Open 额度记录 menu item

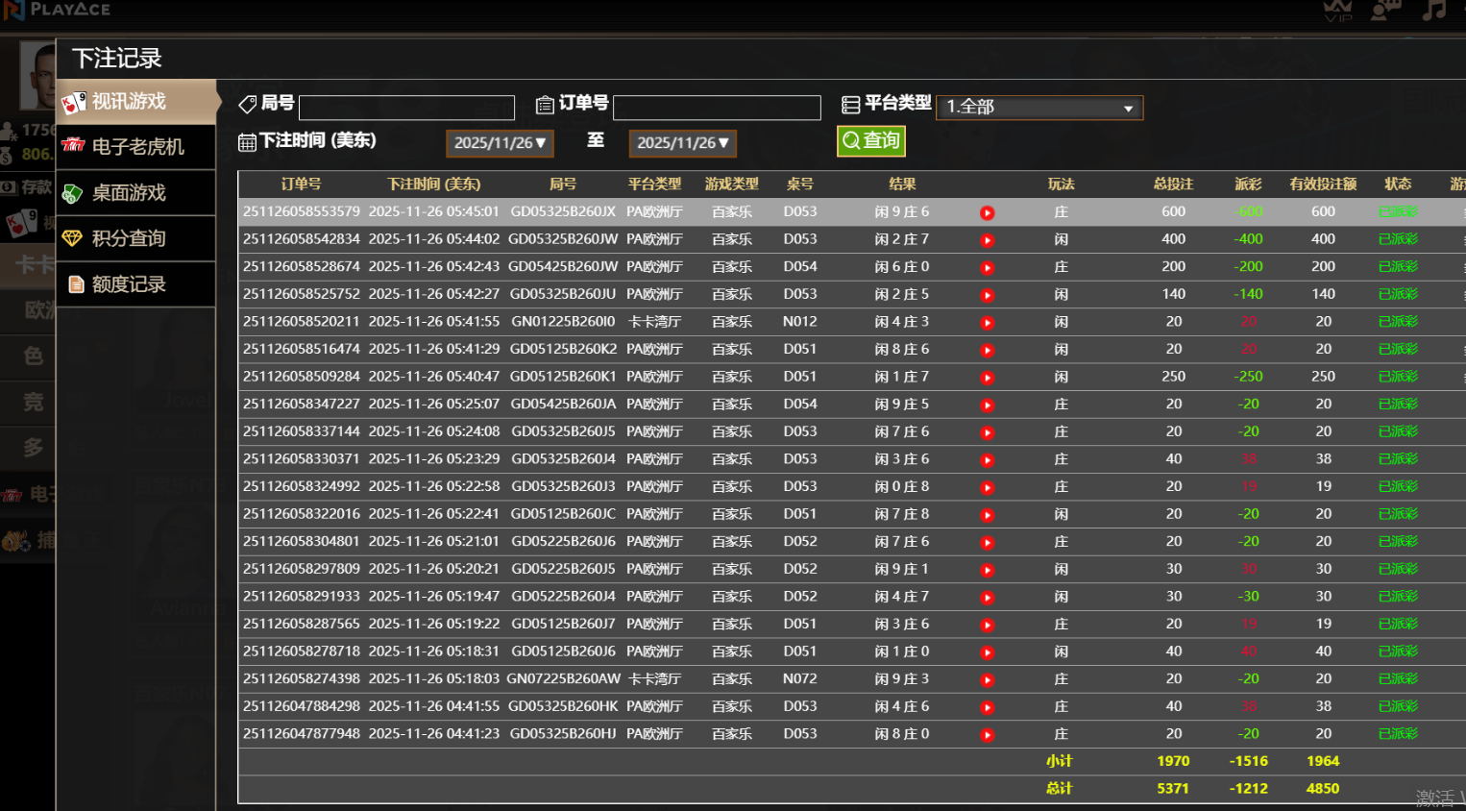(x=135, y=284)
